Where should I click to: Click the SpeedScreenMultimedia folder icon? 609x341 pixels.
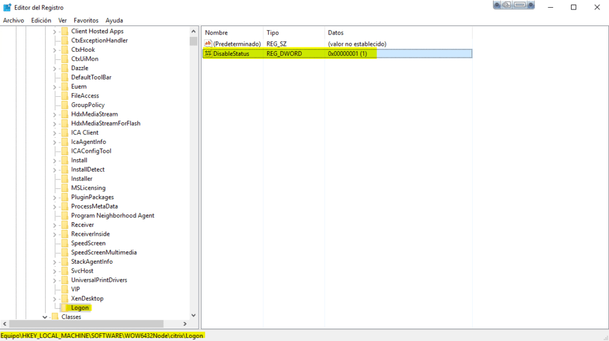pyautogui.click(x=65, y=252)
